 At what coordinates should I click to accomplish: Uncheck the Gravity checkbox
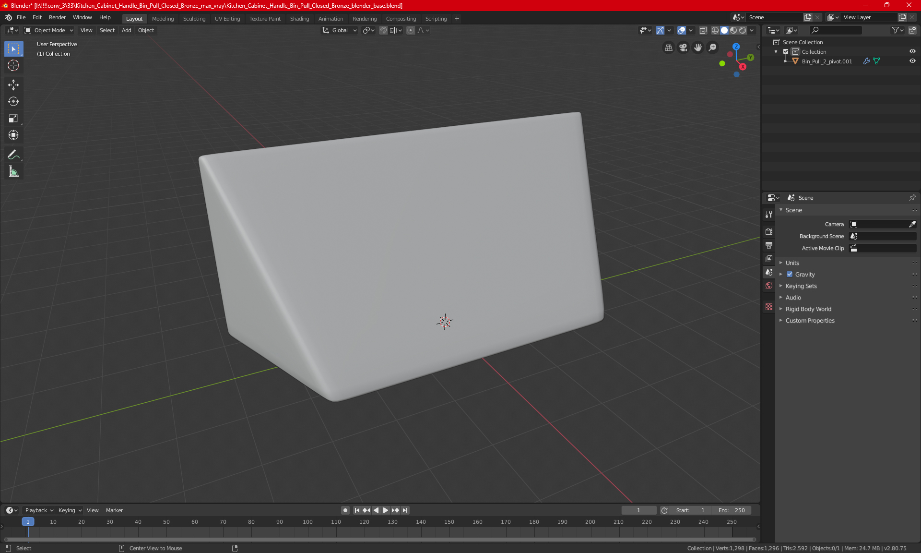coord(790,275)
